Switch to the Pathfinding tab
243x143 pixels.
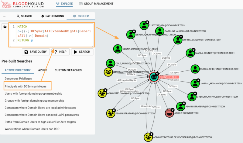[53, 16]
